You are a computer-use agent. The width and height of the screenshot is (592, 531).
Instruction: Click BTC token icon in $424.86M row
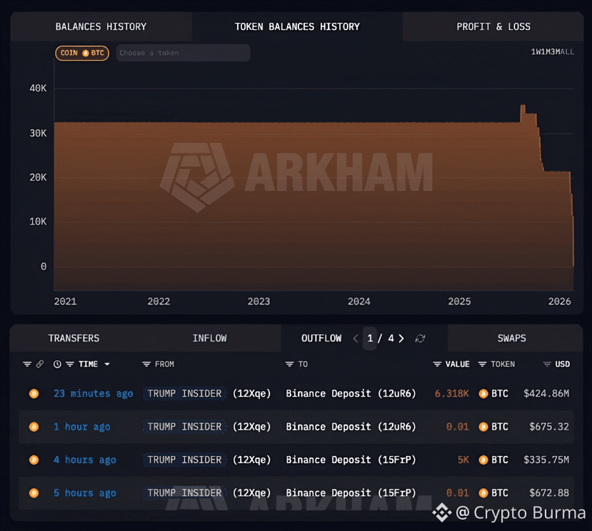coord(483,394)
